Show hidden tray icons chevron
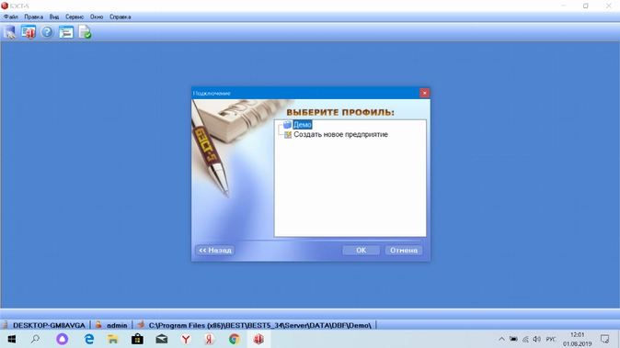 [x=501, y=339]
